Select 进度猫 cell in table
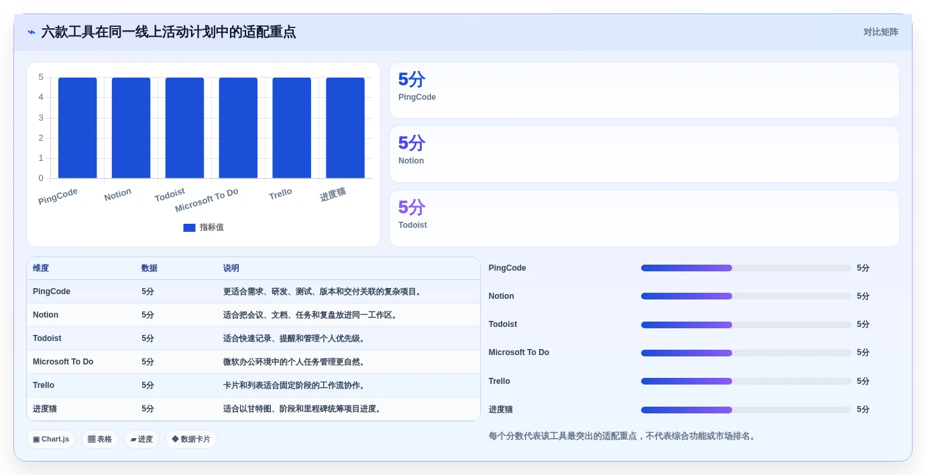Screen dimensions: 926x475 coord(45,409)
